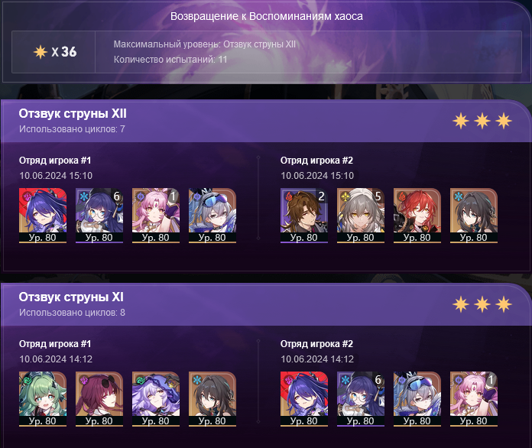Select Ruan Mei portrait in stage XI squad #1
Viewport: 532px width, 448px height.
(212, 399)
